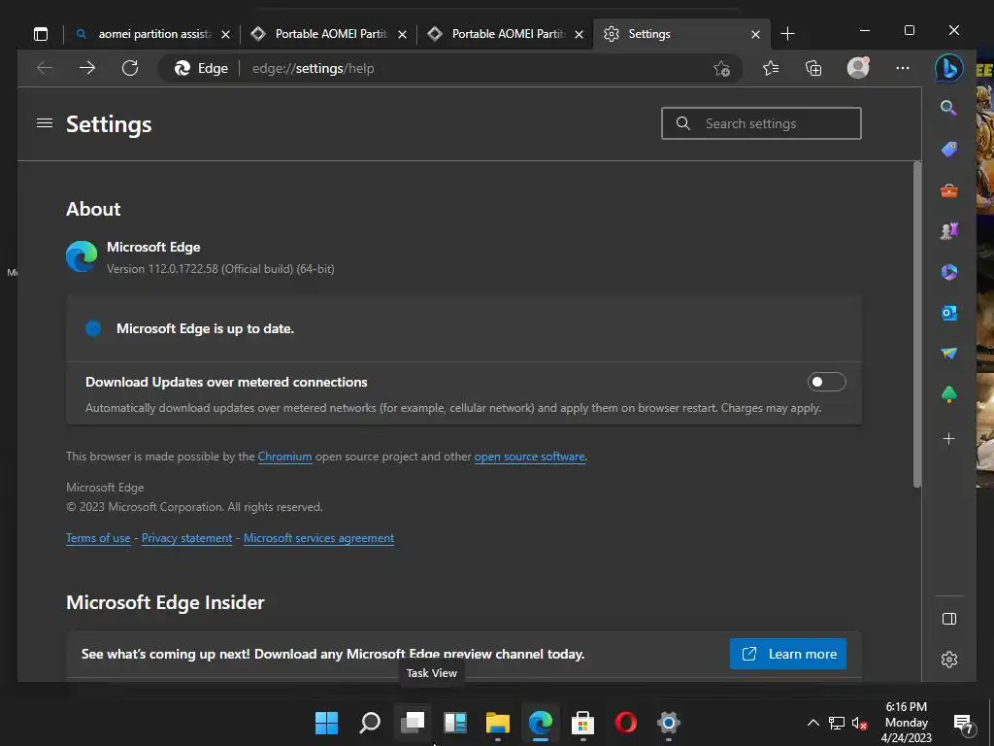Viewport: 994px width, 746px height.
Task: Click the sidebar Search icon
Action: [948, 108]
